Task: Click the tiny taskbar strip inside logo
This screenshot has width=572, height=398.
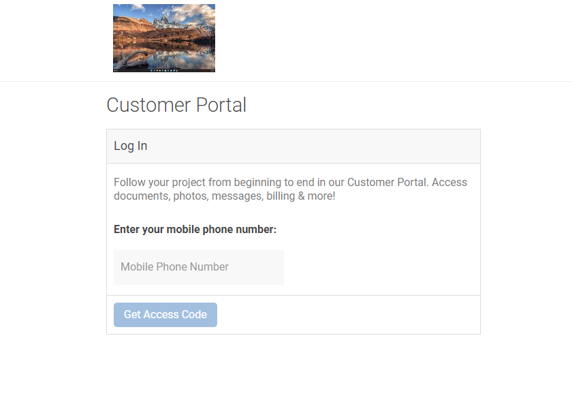Action: click(x=164, y=70)
